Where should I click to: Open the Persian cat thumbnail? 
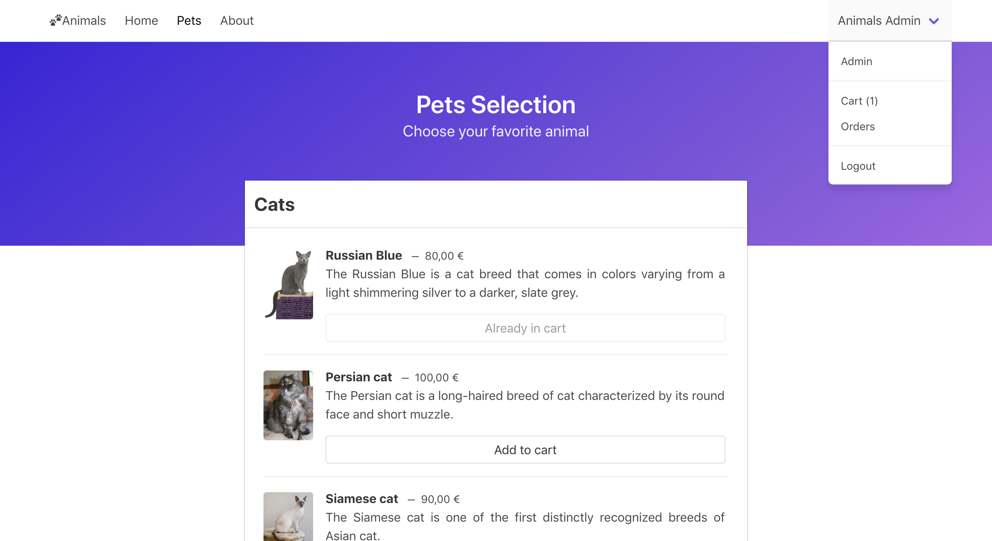click(288, 405)
